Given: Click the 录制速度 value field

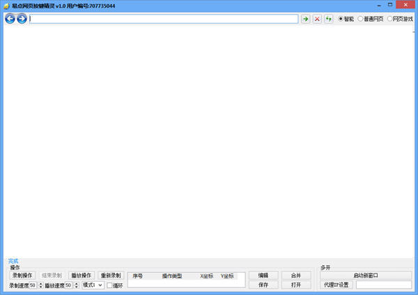Looking at the screenshot, I should [33, 285].
